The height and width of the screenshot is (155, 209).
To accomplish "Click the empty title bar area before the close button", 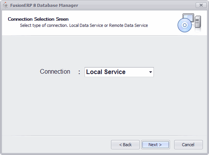I will (x=136, y=5).
